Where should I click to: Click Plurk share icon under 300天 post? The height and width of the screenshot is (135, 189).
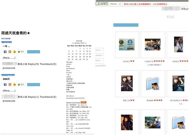click(10, 85)
